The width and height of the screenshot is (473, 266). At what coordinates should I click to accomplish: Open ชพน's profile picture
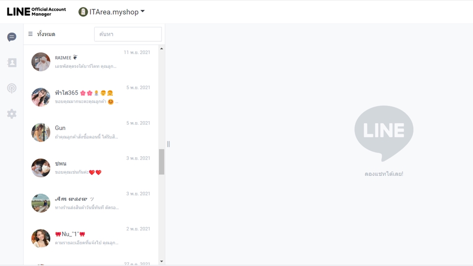click(x=41, y=167)
